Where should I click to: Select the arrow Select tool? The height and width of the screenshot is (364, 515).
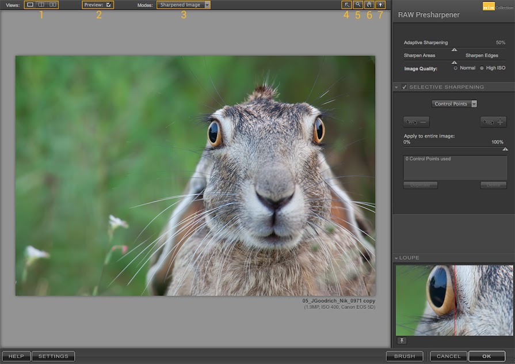[346, 5]
